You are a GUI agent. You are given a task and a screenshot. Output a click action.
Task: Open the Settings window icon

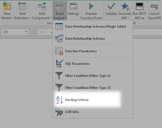pos(73,6)
